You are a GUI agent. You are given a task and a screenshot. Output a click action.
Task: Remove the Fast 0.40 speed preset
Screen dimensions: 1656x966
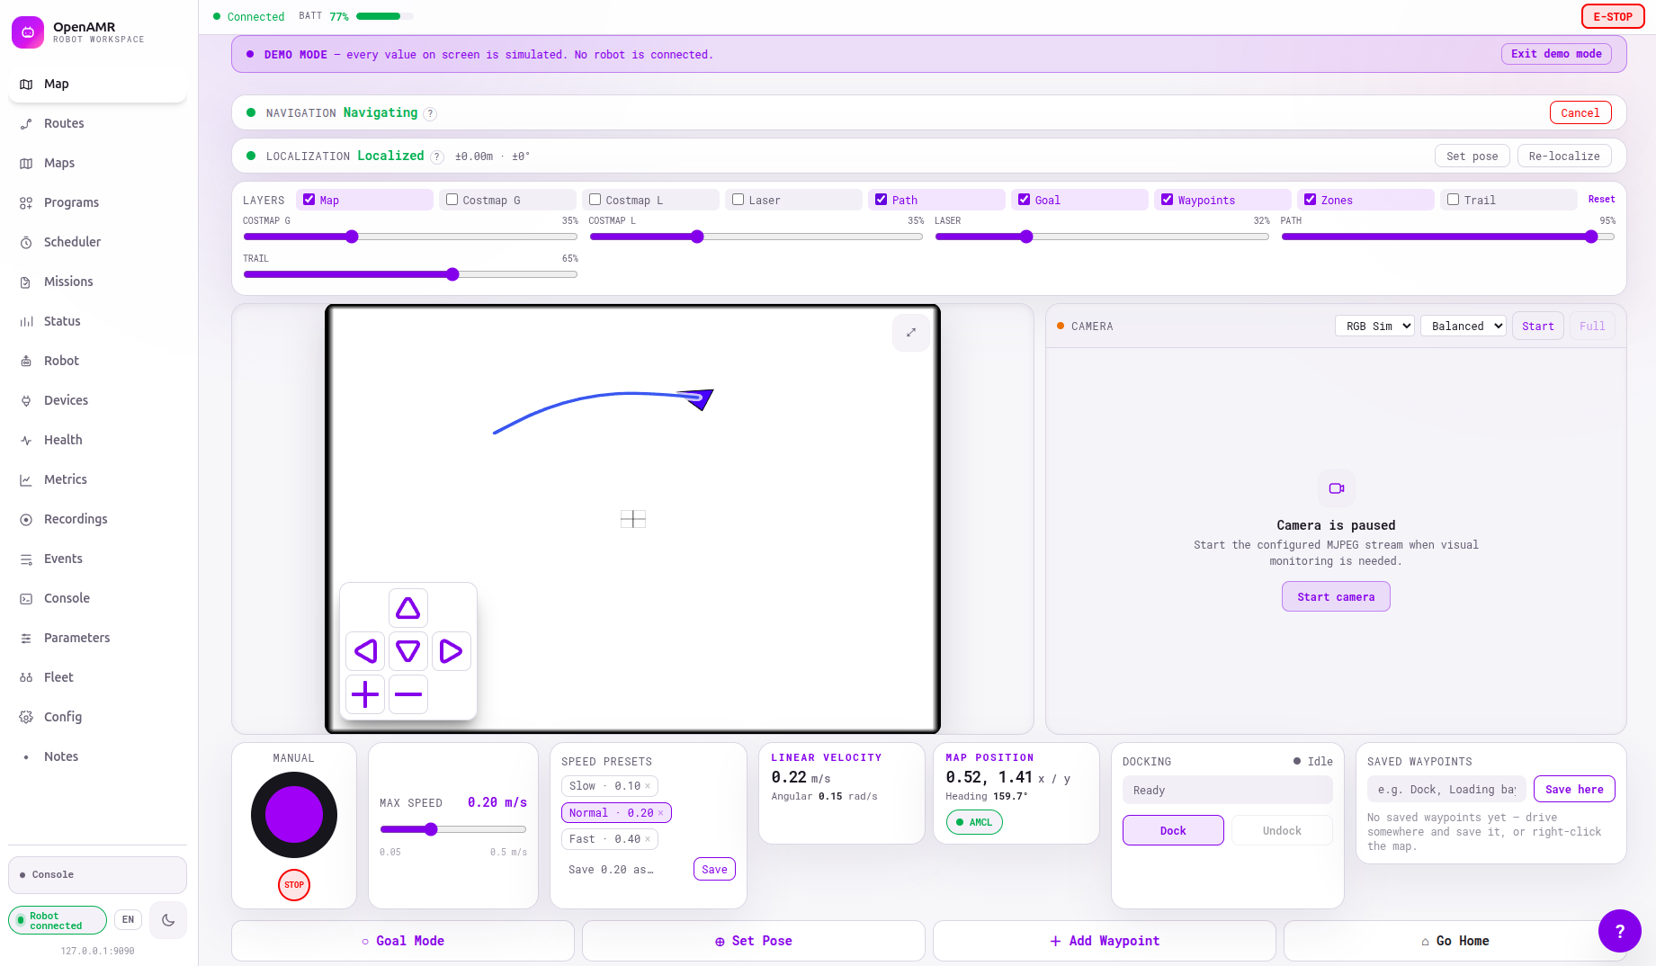(648, 839)
